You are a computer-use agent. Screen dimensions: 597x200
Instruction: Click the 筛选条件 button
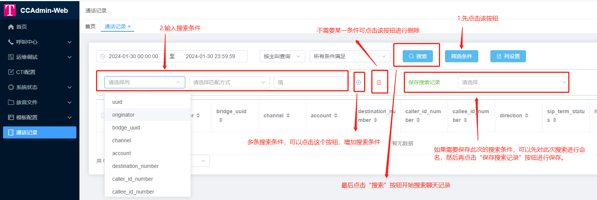pyautogui.click(x=461, y=56)
